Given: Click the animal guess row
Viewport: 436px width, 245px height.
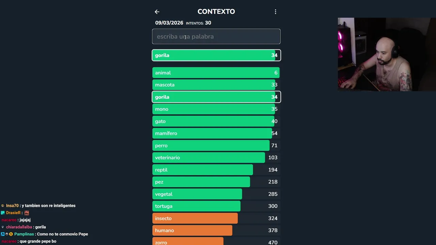Looking at the screenshot, I should [216, 73].
